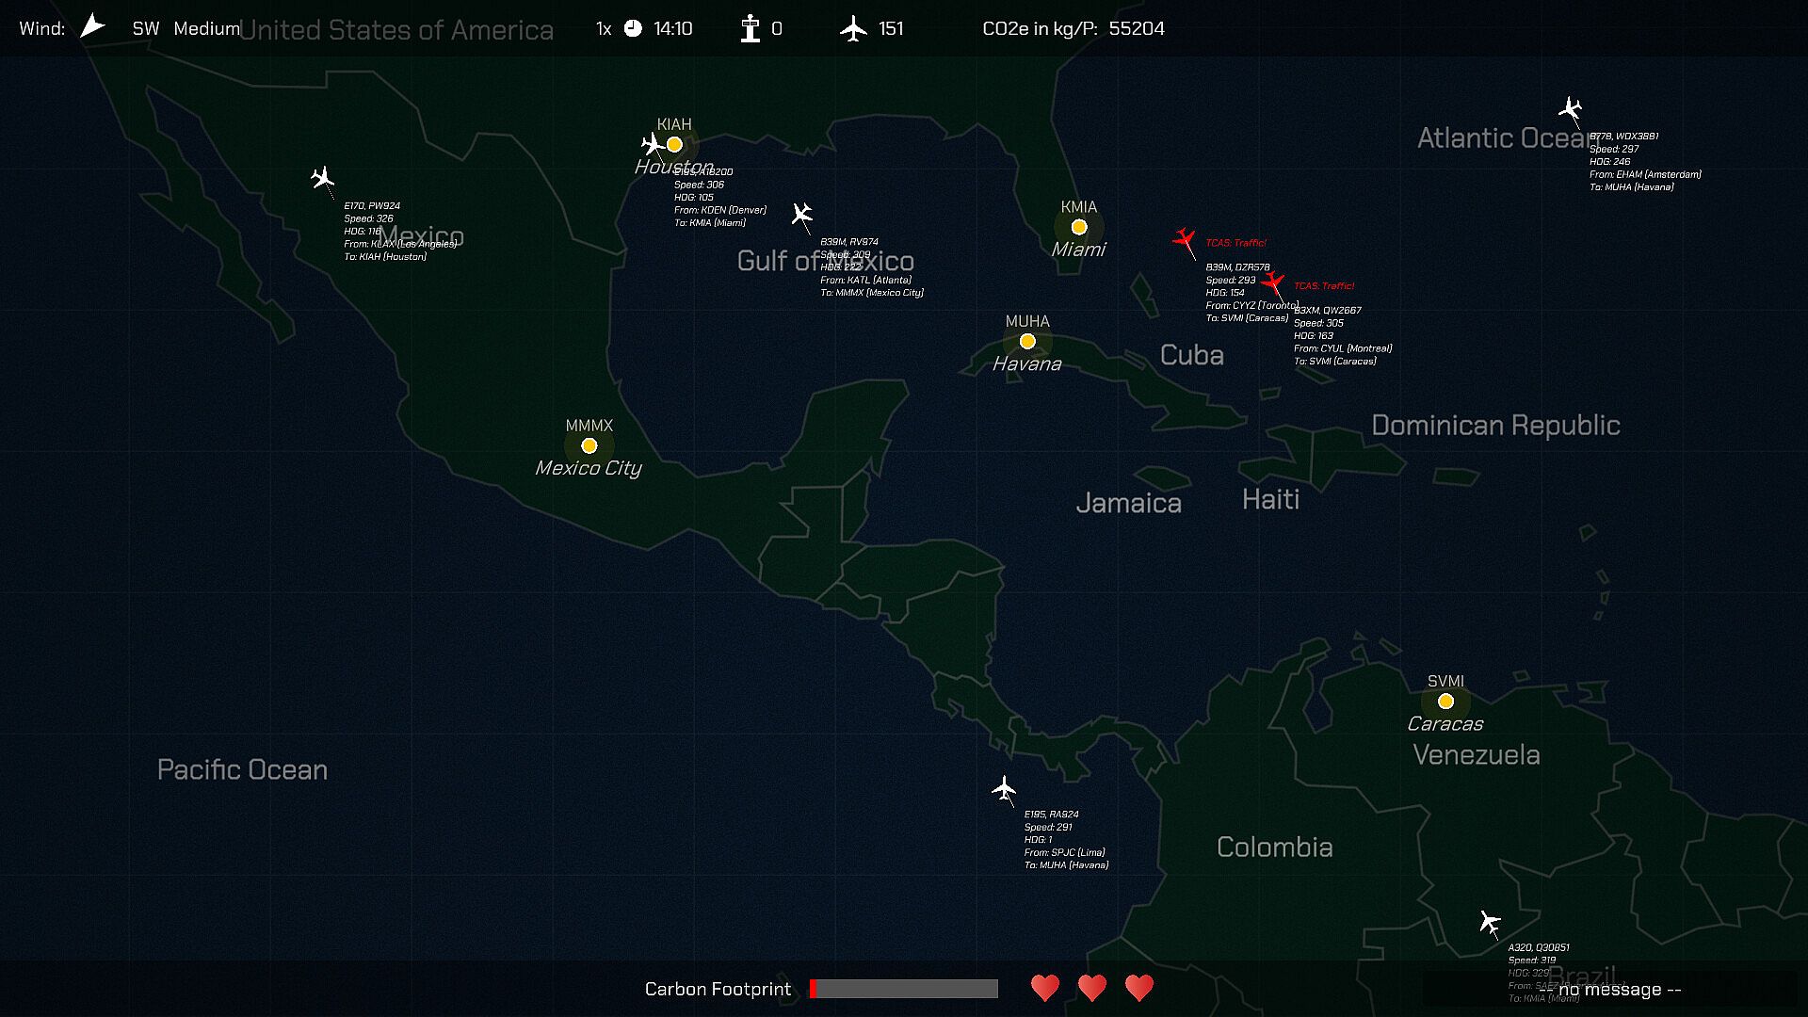This screenshot has width=1808, height=1017.
Task: Select the E170 PW924 aircraft over Mexico
Action: pos(323,177)
